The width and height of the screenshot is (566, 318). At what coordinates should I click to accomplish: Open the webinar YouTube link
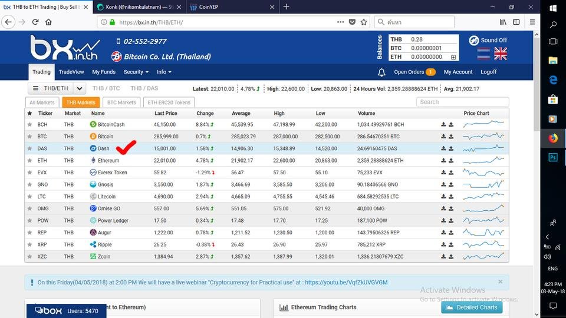346,282
